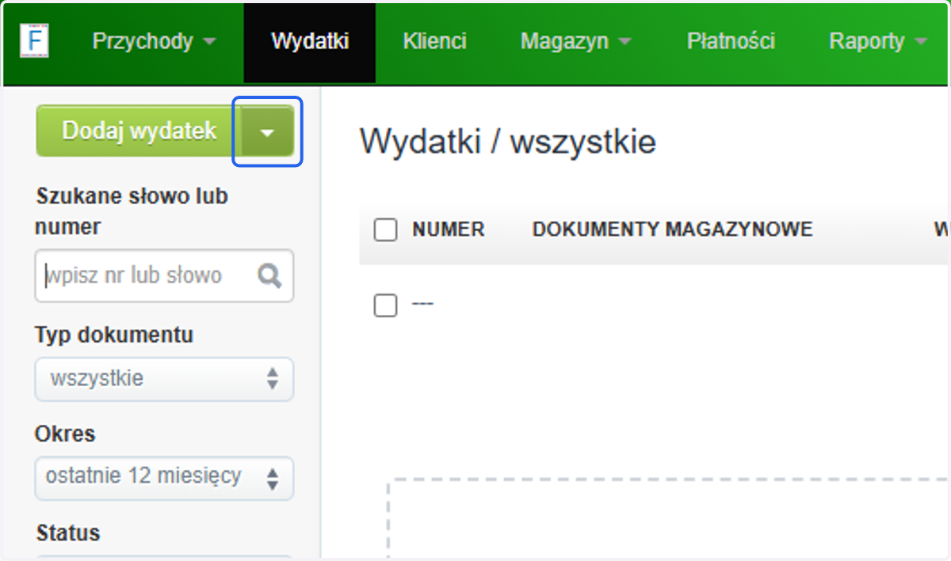Viewport: 951px width, 561px height.
Task: Open the Okres dropdown showing ostatnie 12 miesięcy
Action: point(164,477)
